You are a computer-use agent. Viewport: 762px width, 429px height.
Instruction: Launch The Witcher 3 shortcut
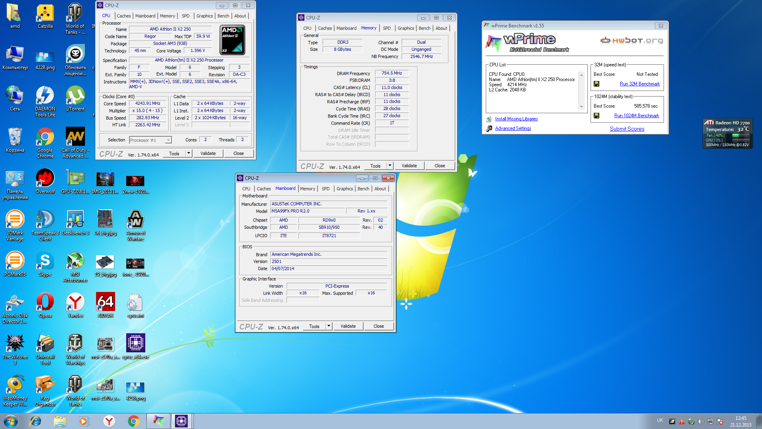tap(15, 350)
